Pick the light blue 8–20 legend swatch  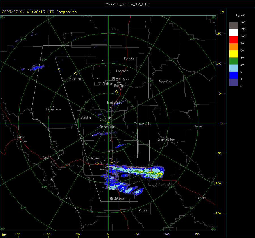pos(233,68)
